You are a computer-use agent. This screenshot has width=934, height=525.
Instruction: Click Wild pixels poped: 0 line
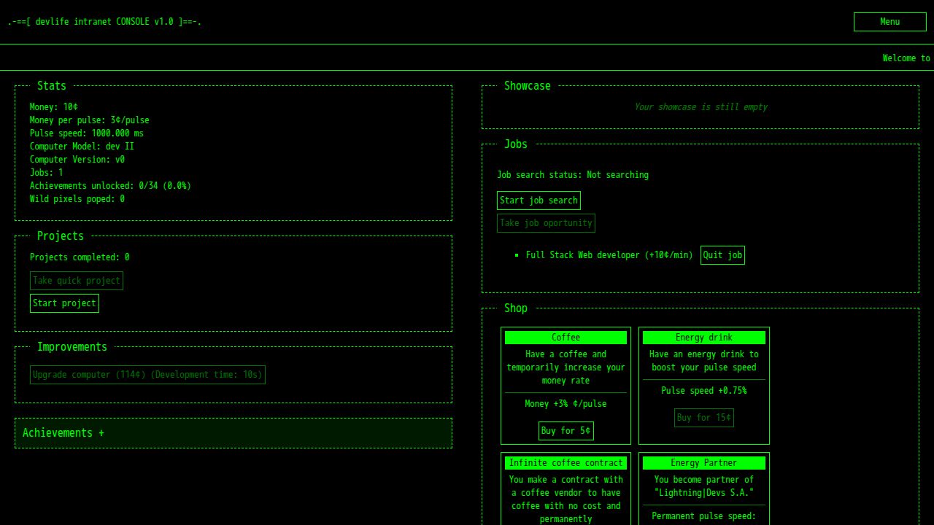coord(77,199)
